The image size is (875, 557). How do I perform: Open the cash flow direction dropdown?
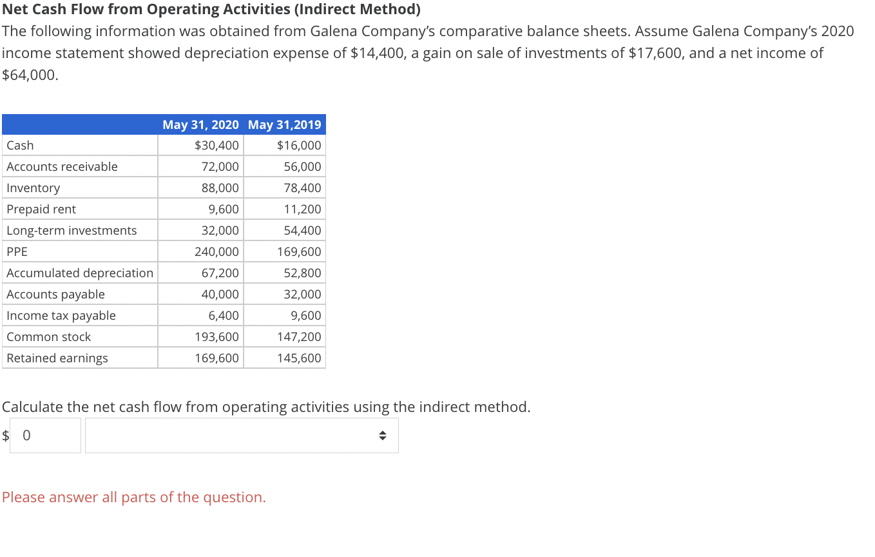coord(242,435)
